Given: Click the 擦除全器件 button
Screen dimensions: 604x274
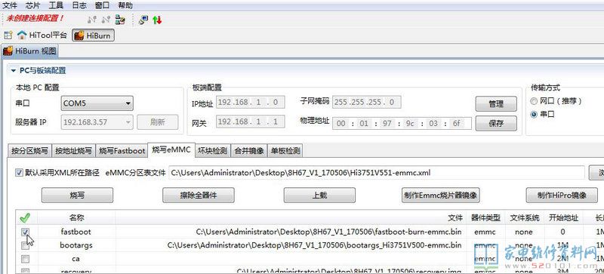Looking at the screenshot, I should click(x=199, y=195).
